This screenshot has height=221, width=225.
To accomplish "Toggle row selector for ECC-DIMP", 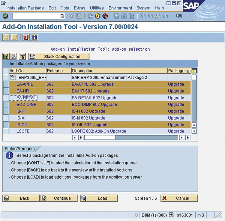I will pyautogui.click(x=6, y=104).
